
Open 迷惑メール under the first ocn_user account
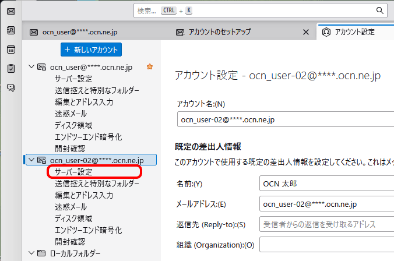(71, 114)
